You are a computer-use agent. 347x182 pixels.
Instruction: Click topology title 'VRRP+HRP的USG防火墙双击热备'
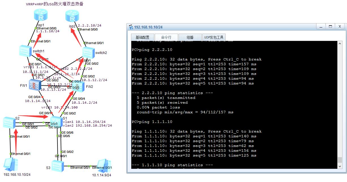(x=55, y=4)
